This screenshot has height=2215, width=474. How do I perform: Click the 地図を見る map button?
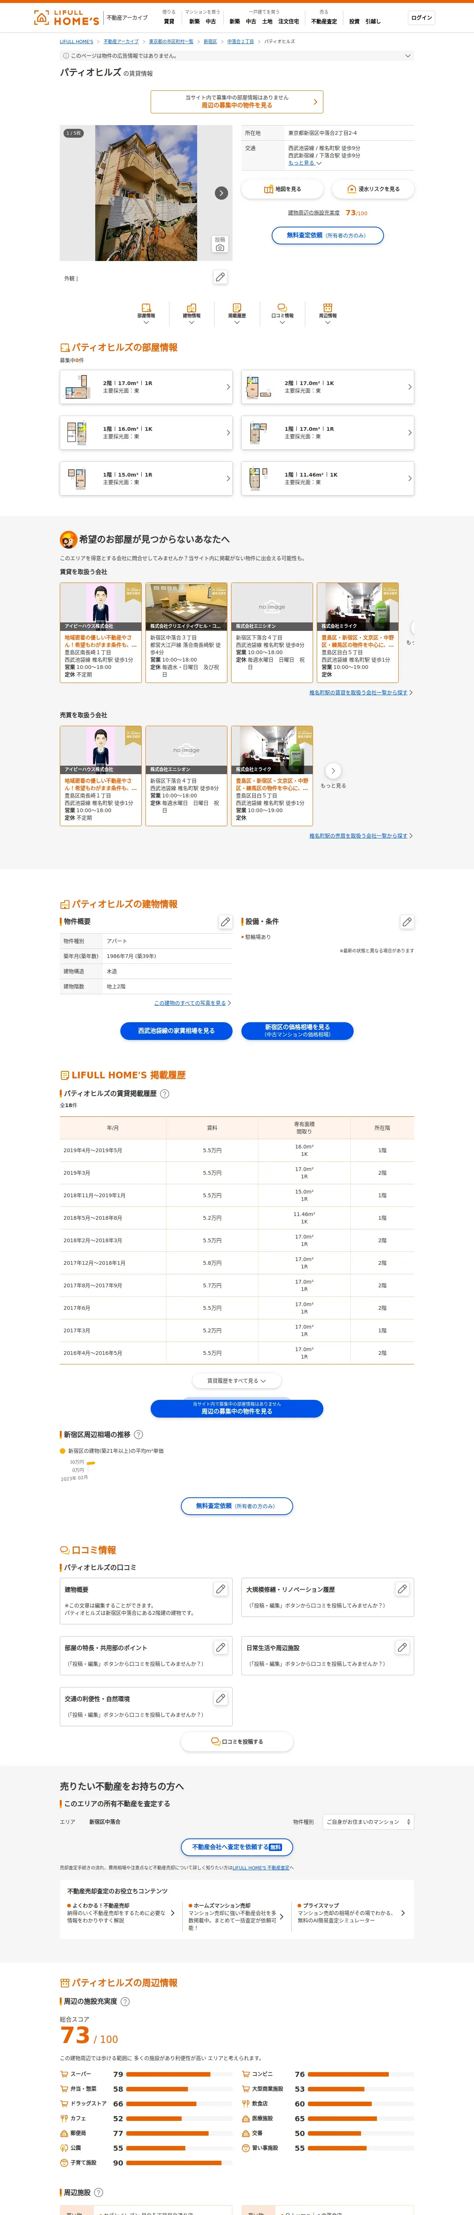click(x=282, y=189)
